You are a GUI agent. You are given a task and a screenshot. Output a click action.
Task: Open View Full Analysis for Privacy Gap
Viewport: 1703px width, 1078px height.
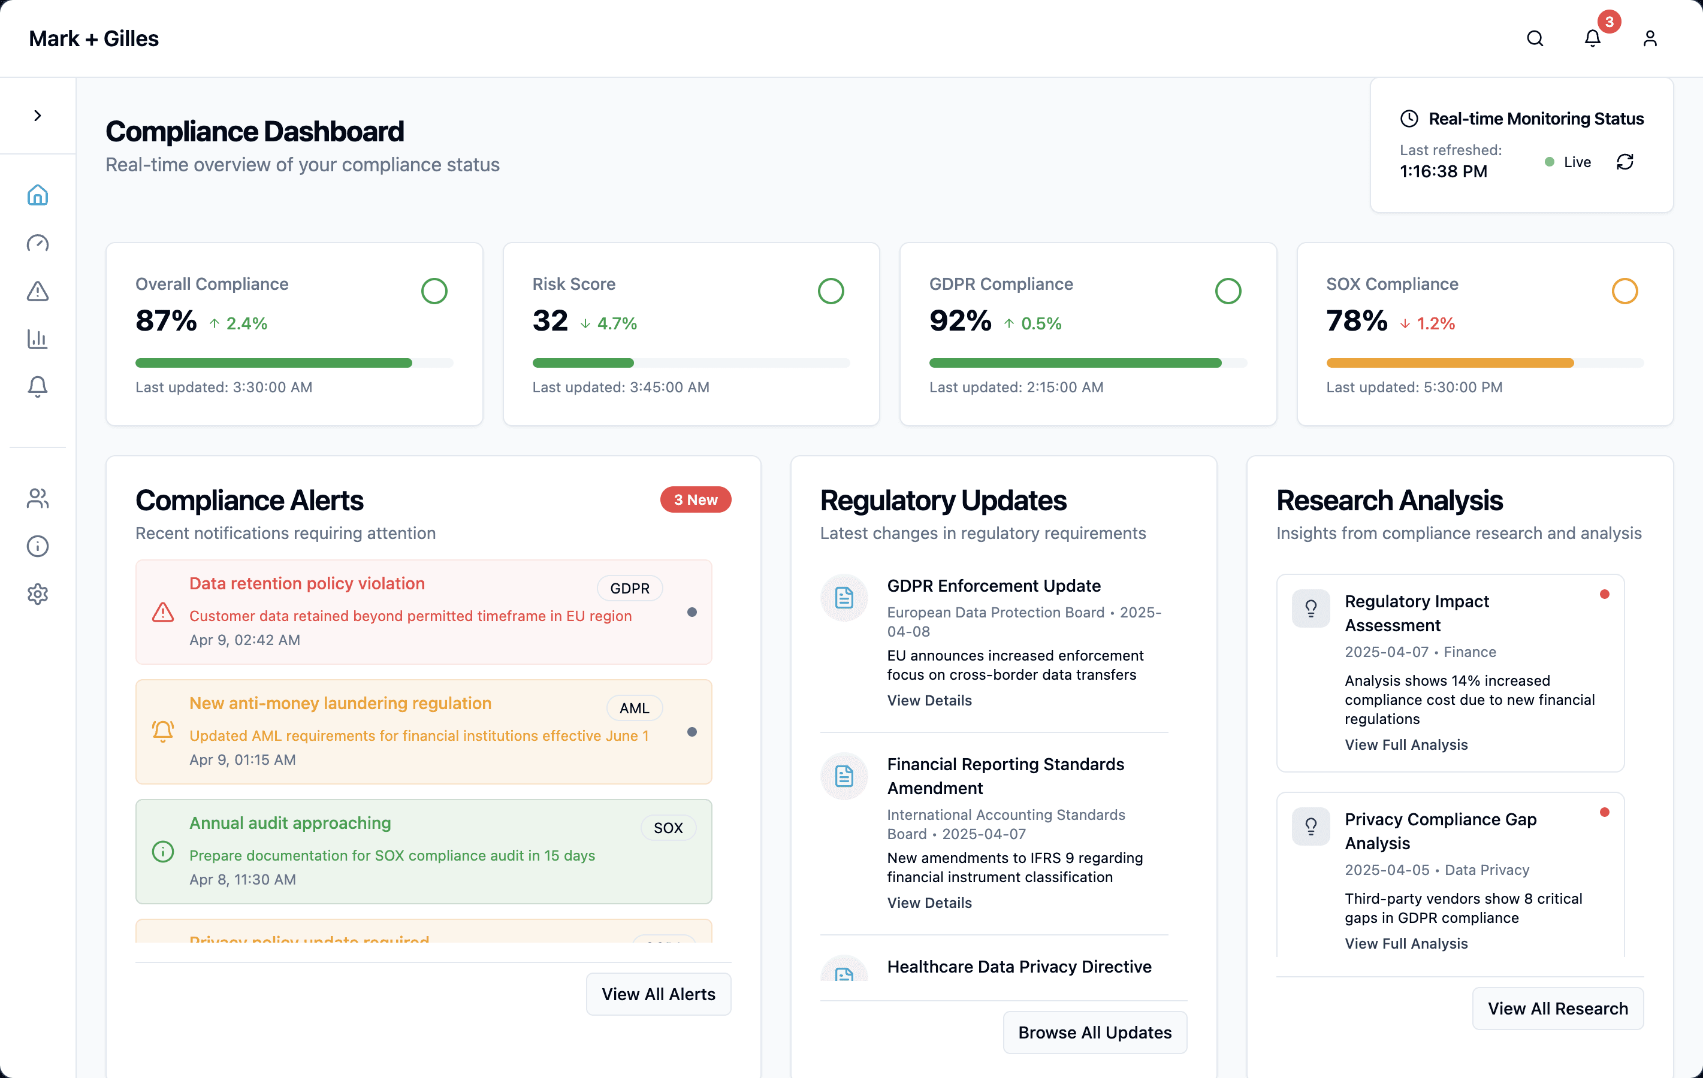coord(1405,943)
